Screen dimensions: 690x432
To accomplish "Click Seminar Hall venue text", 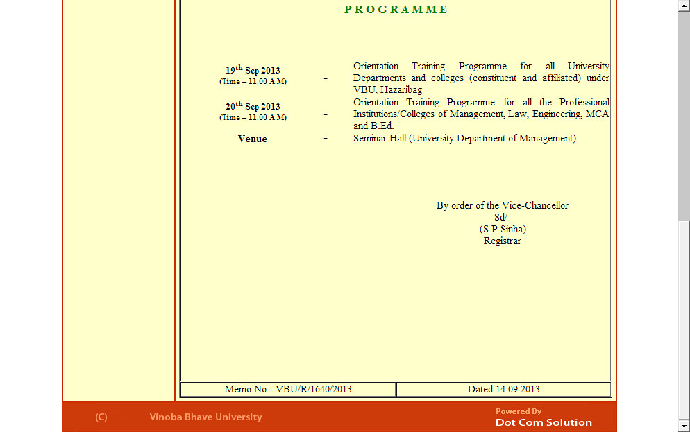I will [x=464, y=138].
